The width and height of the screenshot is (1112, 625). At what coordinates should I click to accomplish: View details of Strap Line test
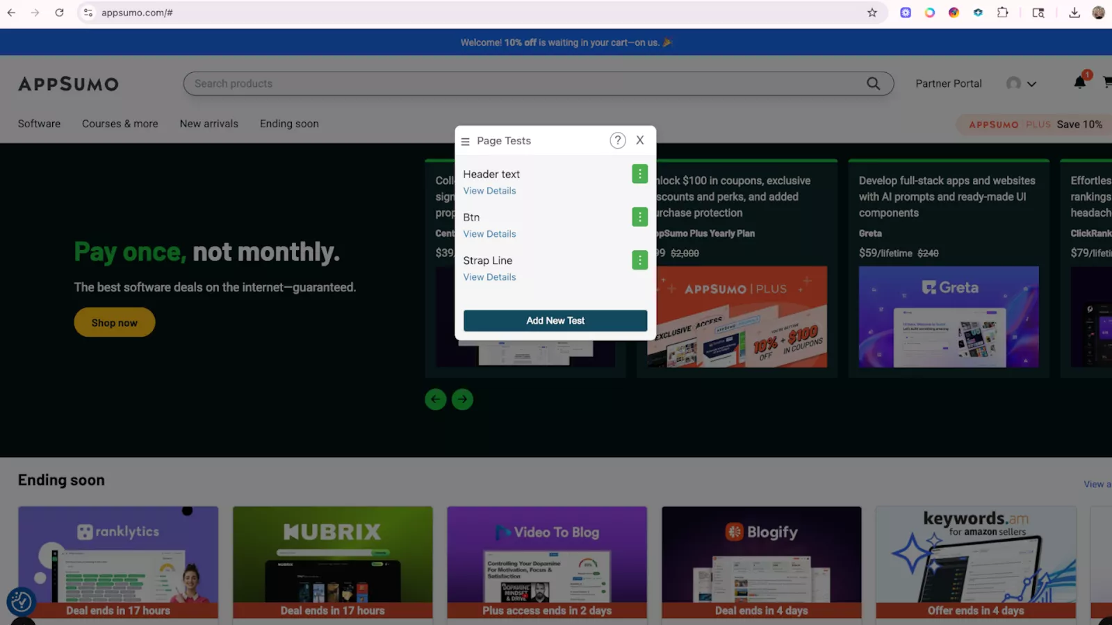(489, 277)
